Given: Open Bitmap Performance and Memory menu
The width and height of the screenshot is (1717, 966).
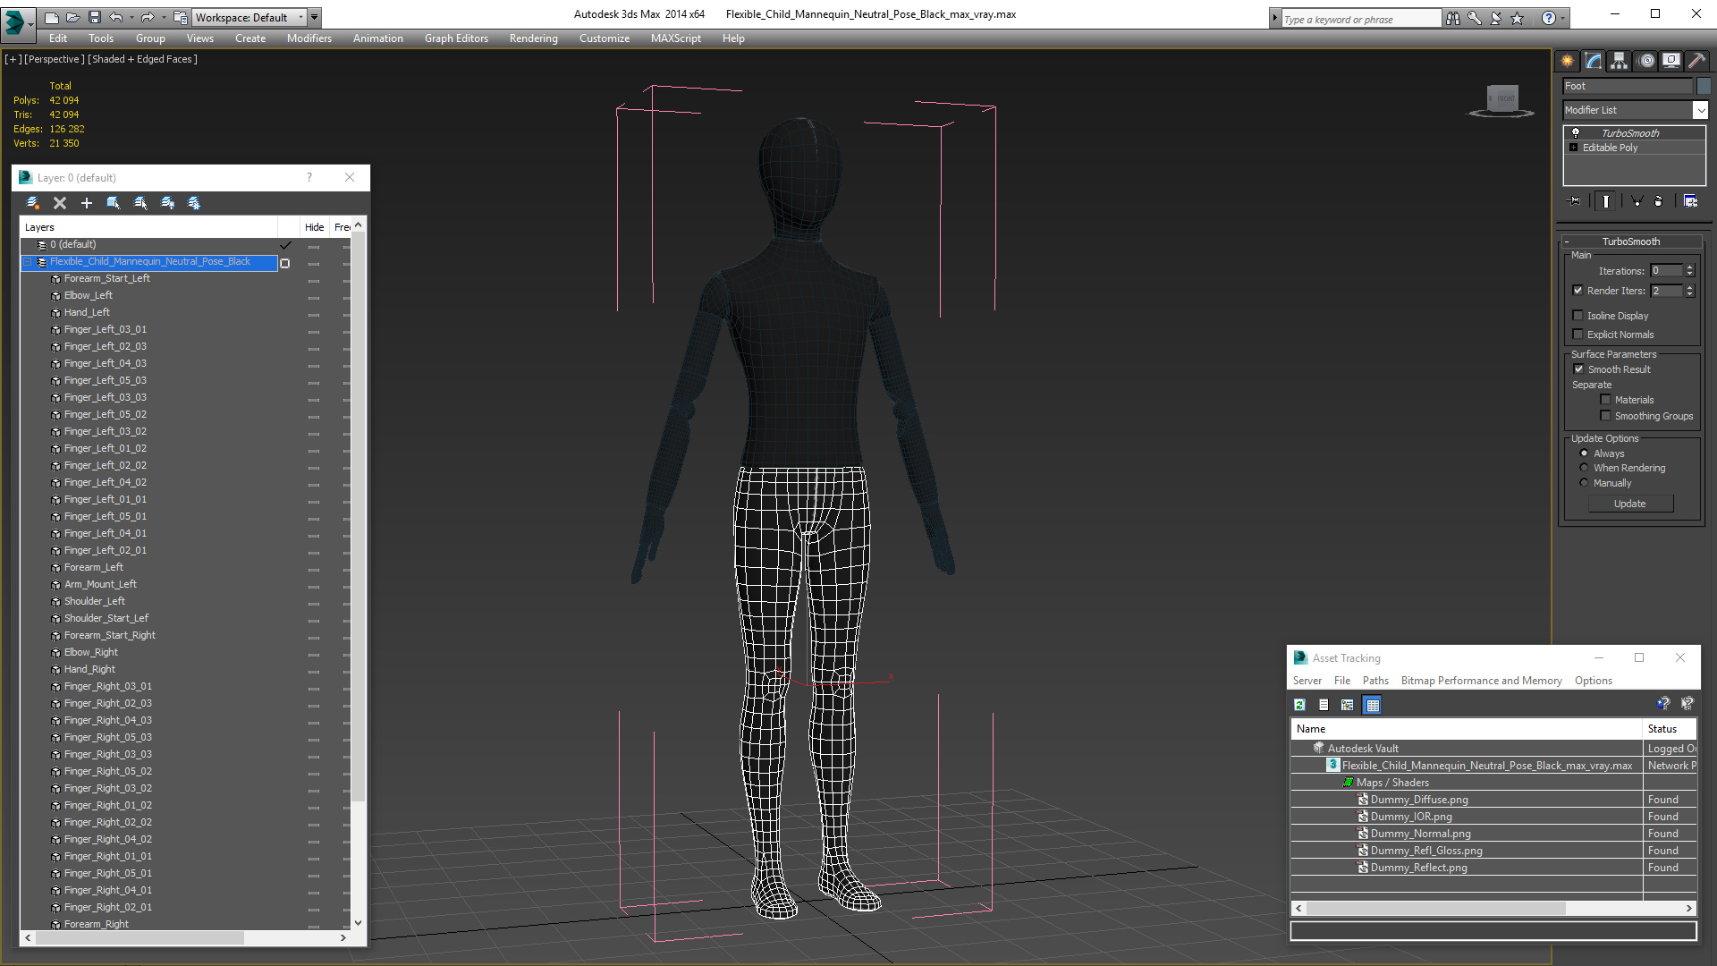Looking at the screenshot, I should [1481, 681].
